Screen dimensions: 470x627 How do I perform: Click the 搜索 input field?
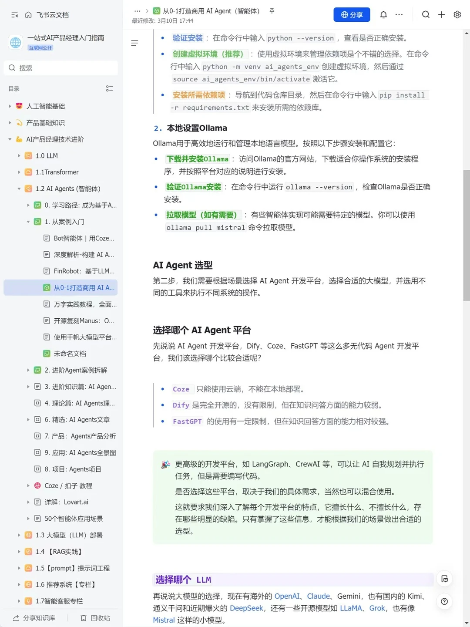coord(60,68)
